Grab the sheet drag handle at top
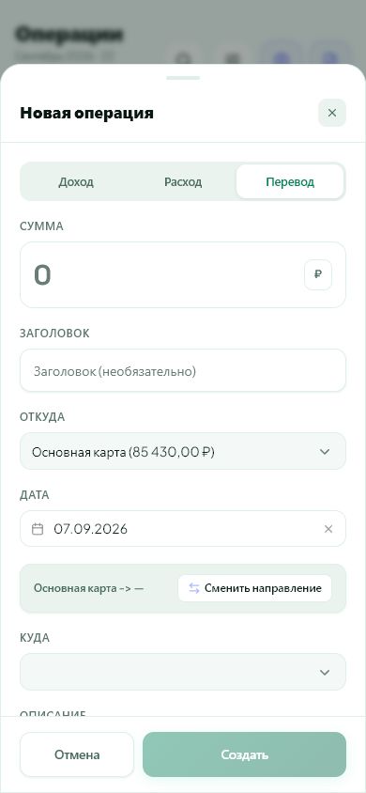The image size is (366, 793). point(183,78)
